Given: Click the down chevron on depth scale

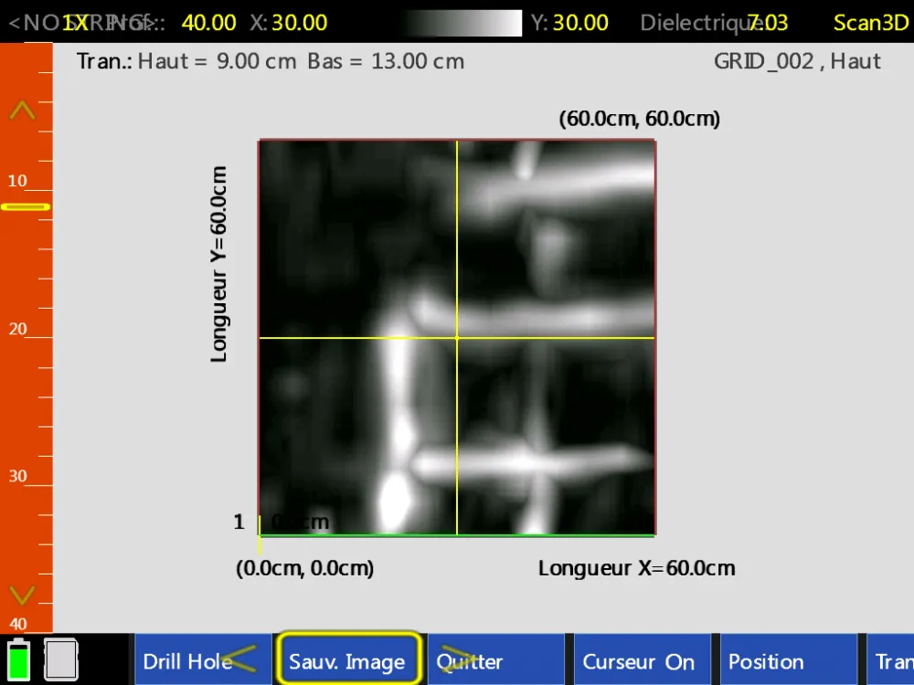Looking at the screenshot, I should pyautogui.click(x=22, y=595).
